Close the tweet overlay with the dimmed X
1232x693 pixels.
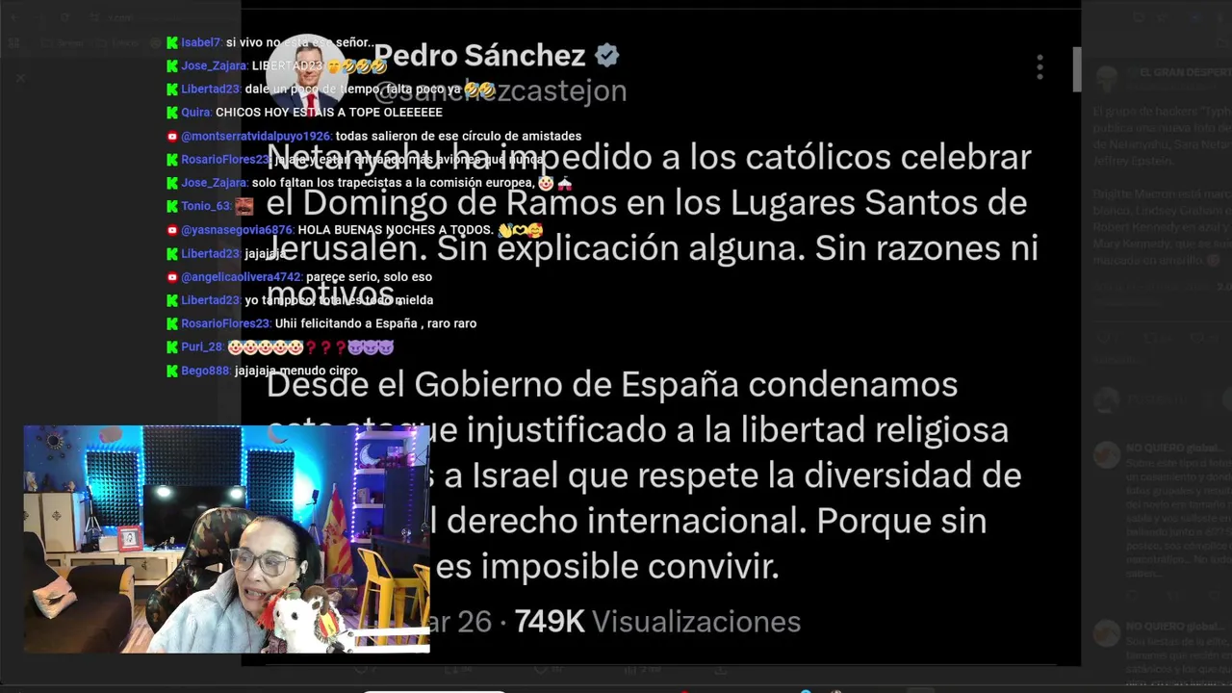point(20,78)
